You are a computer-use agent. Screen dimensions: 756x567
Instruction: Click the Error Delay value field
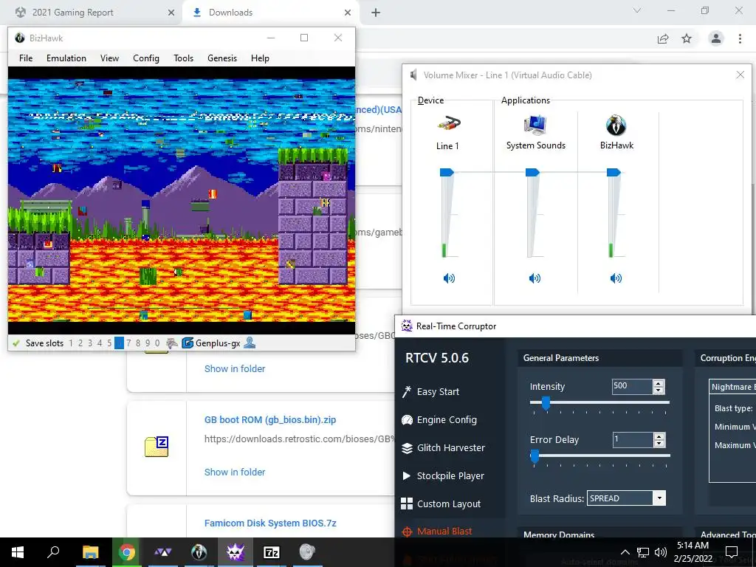tap(632, 439)
